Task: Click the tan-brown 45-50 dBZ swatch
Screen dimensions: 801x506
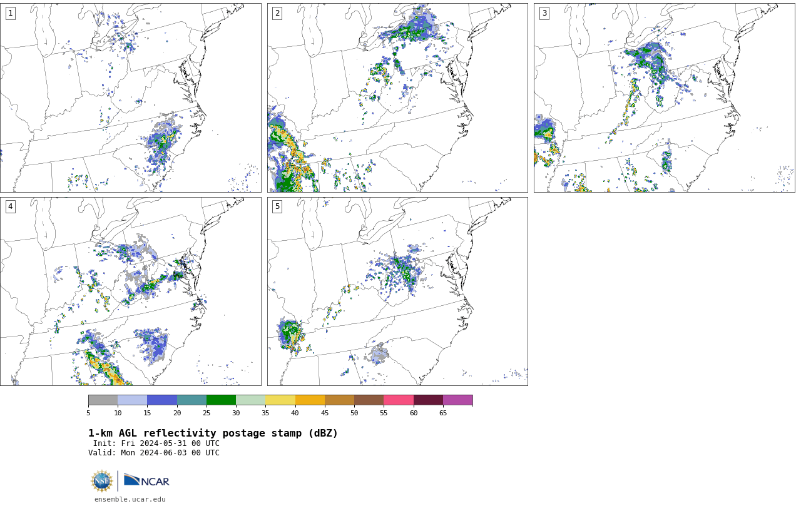Action: point(339,400)
